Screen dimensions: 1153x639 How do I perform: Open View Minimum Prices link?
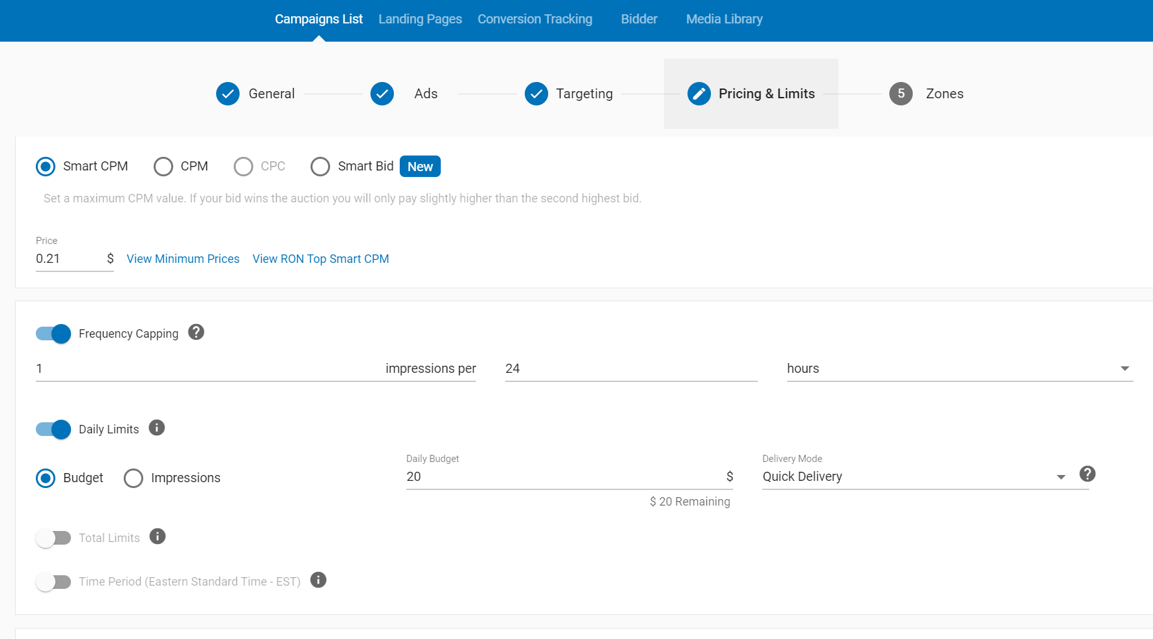tap(183, 259)
